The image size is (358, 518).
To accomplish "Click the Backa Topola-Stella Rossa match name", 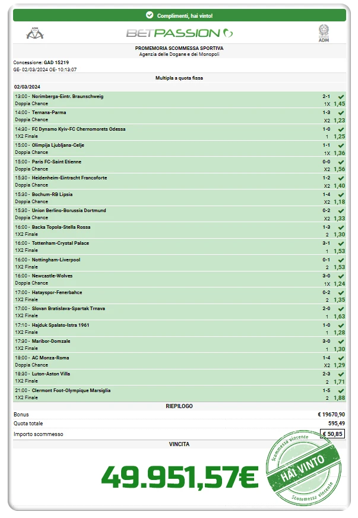I will (x=61, y=227).
